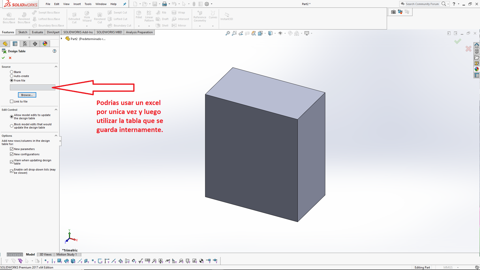Collapse the Source section
This screenshot has height=270, width=480.
[56, 67]
